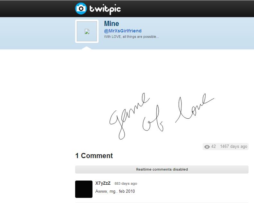Image resolution: width=254 pixels, height=203 pixels.
Task: Click the white pointer triangle below the profile avatar
Action: click(86, 48)
